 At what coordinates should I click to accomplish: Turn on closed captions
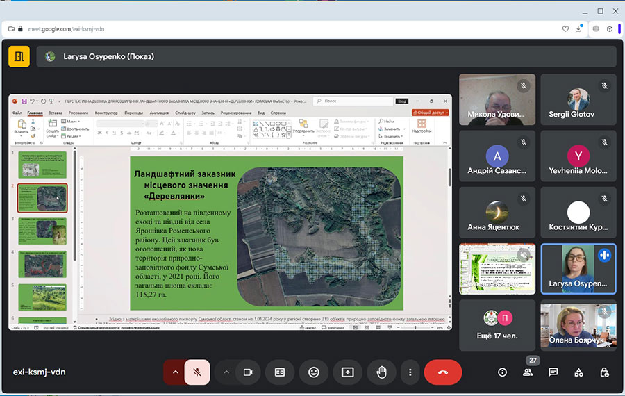coord(280,372)
